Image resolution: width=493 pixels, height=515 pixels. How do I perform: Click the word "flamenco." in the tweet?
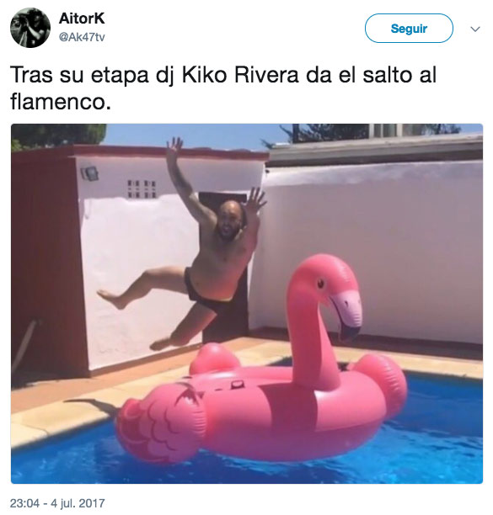(x=61, y=102)
